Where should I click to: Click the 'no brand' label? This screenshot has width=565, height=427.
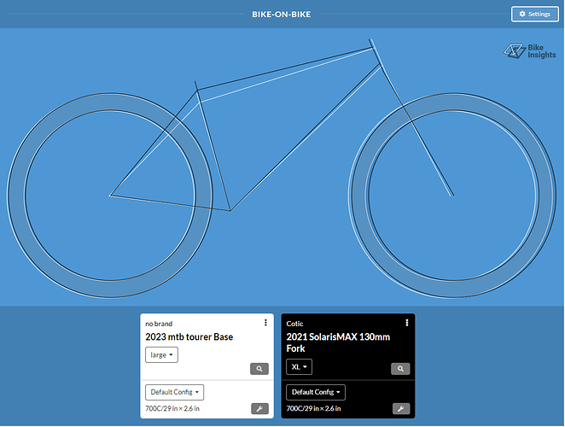click(159, 324)
